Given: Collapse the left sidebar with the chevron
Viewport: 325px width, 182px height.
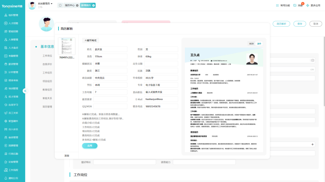Looking at the screenshot, I should pyautogui.click(x=25, y=91).
